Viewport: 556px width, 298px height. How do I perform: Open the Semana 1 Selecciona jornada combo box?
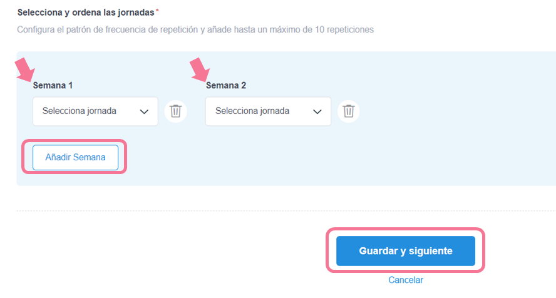pyautogui.click(x=95, y=111)
